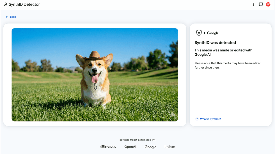Click the SynthID shield icon beside Google
The width and height of the screenshot is (275, 154).
click(199, 33)
